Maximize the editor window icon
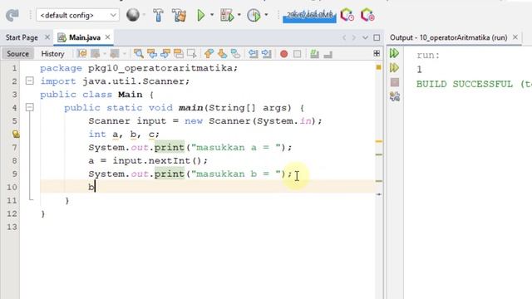Screen dimensions: 532x299 point(377,37)
